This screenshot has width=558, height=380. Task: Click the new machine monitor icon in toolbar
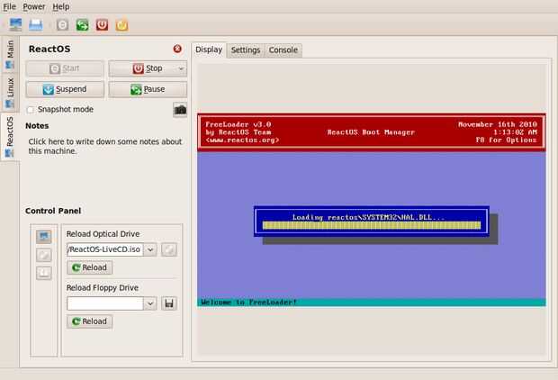coord(15,25)
